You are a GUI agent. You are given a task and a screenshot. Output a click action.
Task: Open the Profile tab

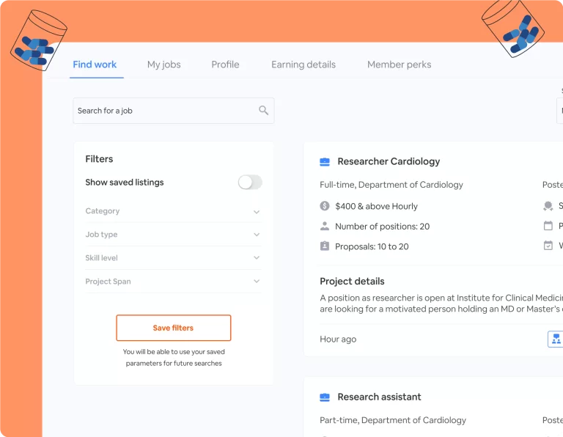[225, 65]
